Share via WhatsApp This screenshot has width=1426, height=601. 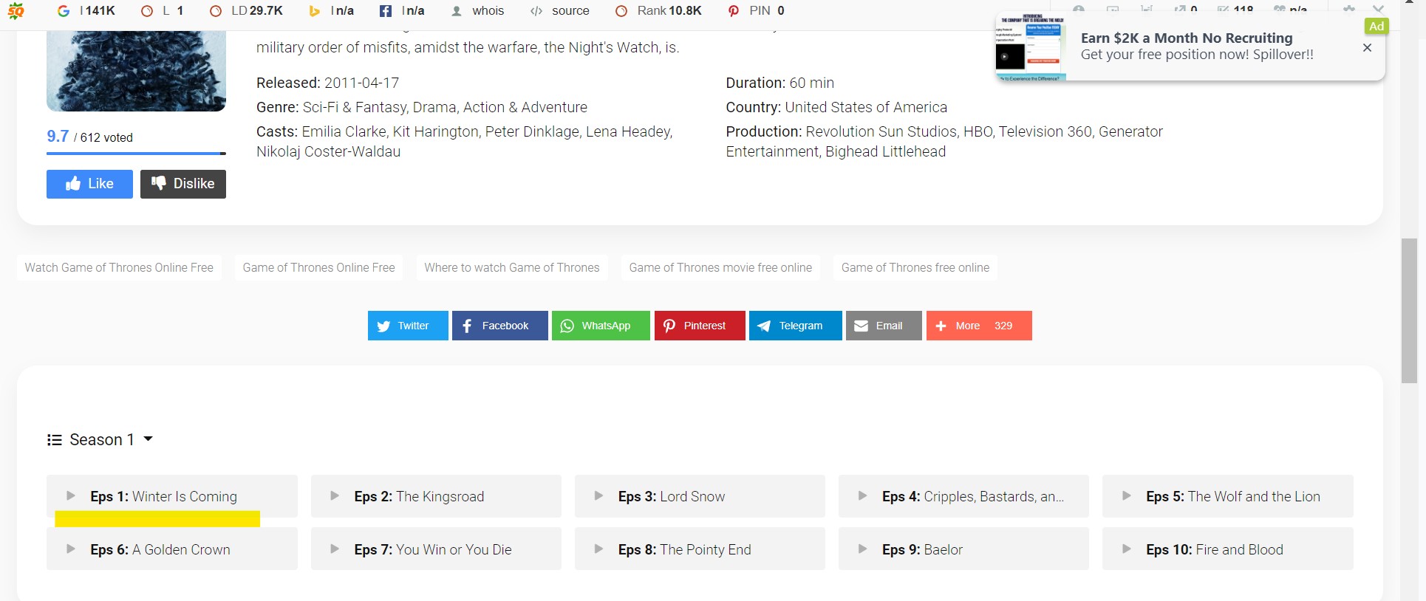[x=601, y=326]
